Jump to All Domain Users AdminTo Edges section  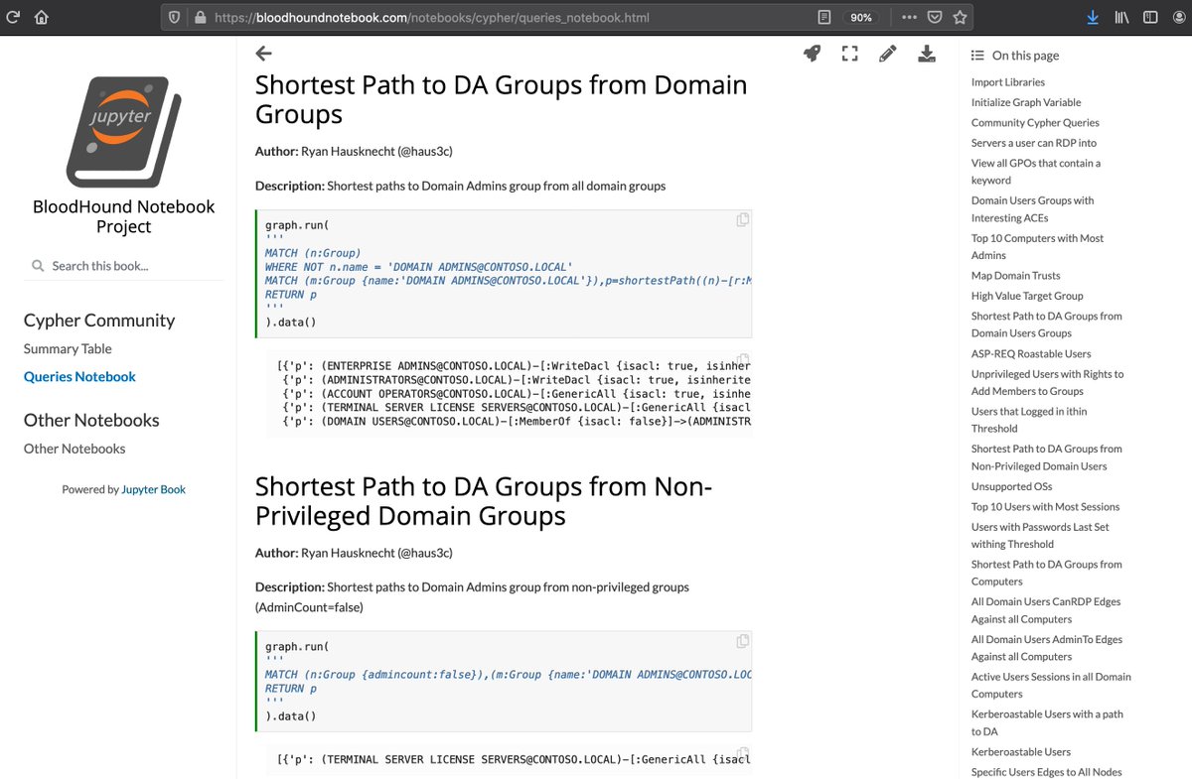click(x=1047, y=648)
